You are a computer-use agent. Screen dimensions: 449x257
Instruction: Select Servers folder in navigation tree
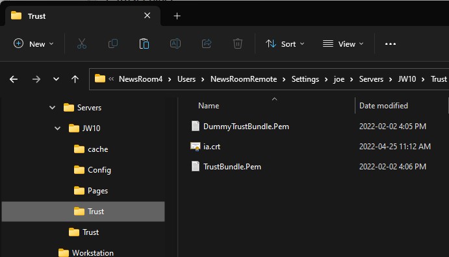(83, 108)
